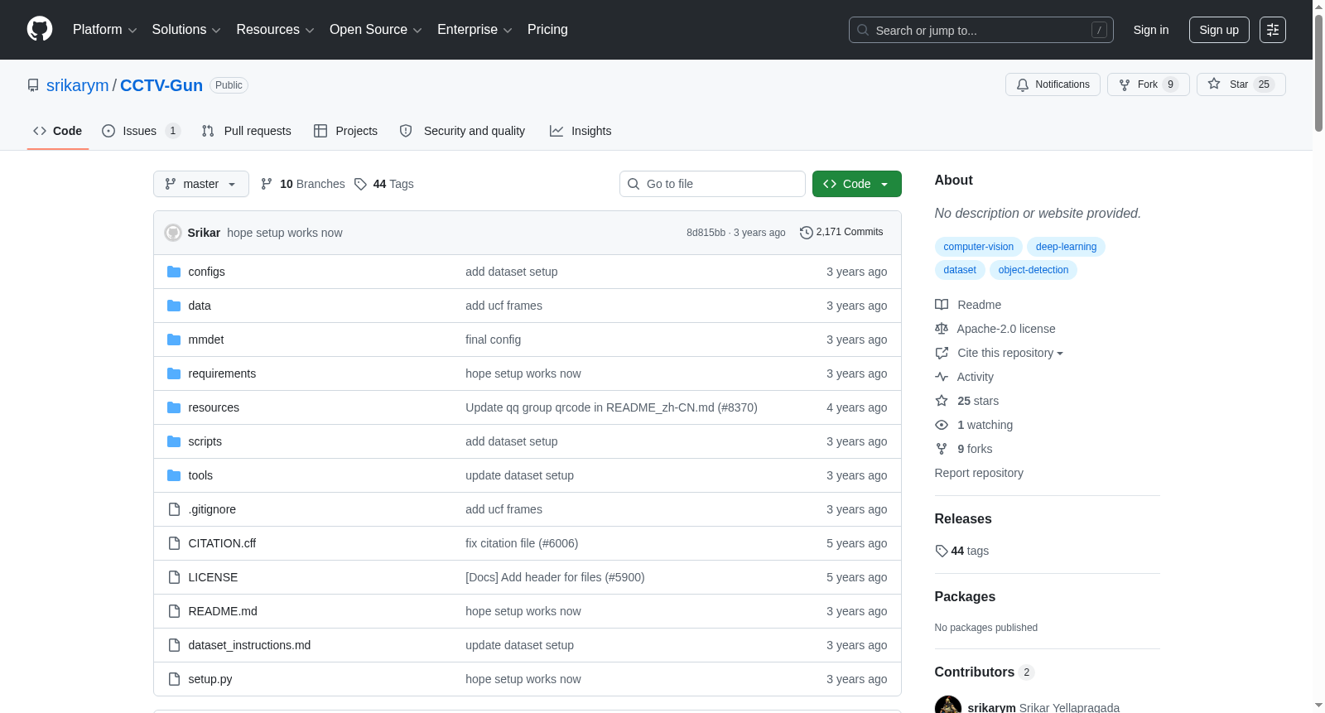This screenshot has height=713, width=1325.
Task: Open the CITATION.cff file
Action: click(222, 543)
